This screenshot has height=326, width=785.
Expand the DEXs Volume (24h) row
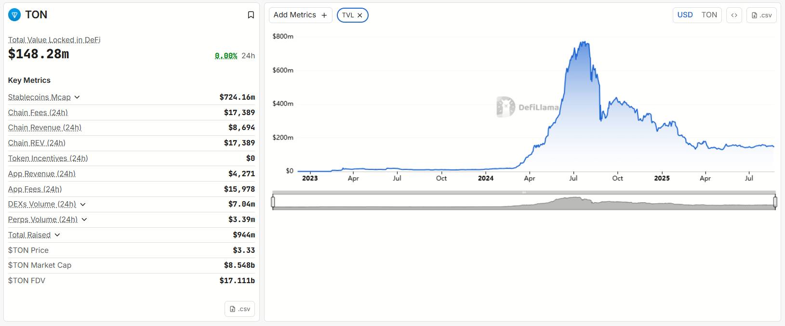[x=83, y=205]
